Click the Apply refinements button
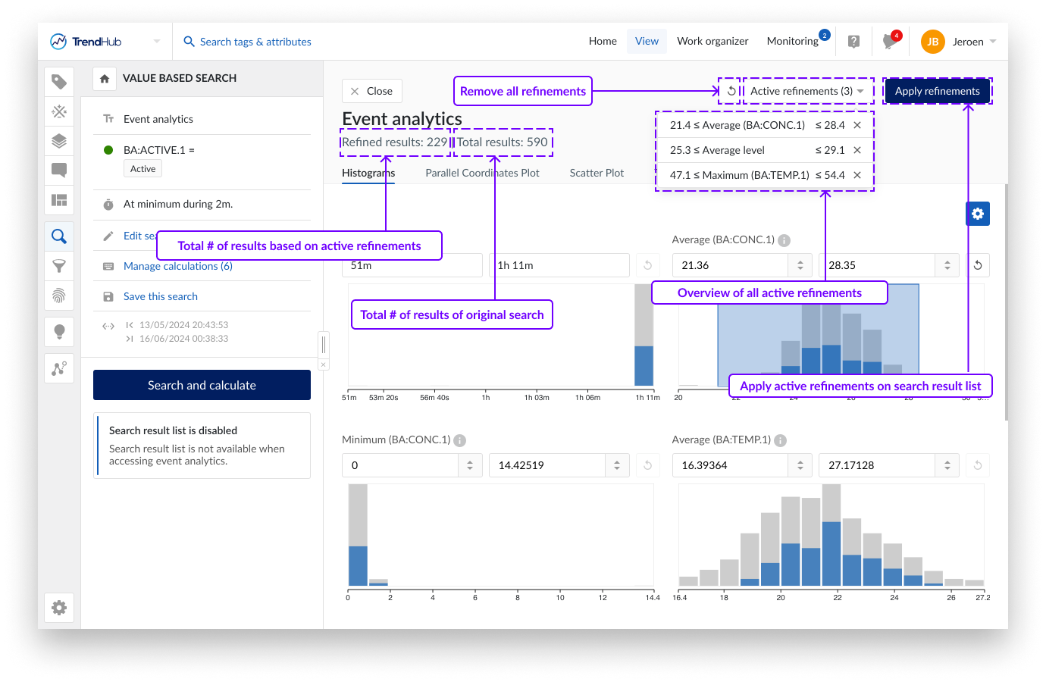This screenshot has height=682, width=1046. tap(937, 91)
